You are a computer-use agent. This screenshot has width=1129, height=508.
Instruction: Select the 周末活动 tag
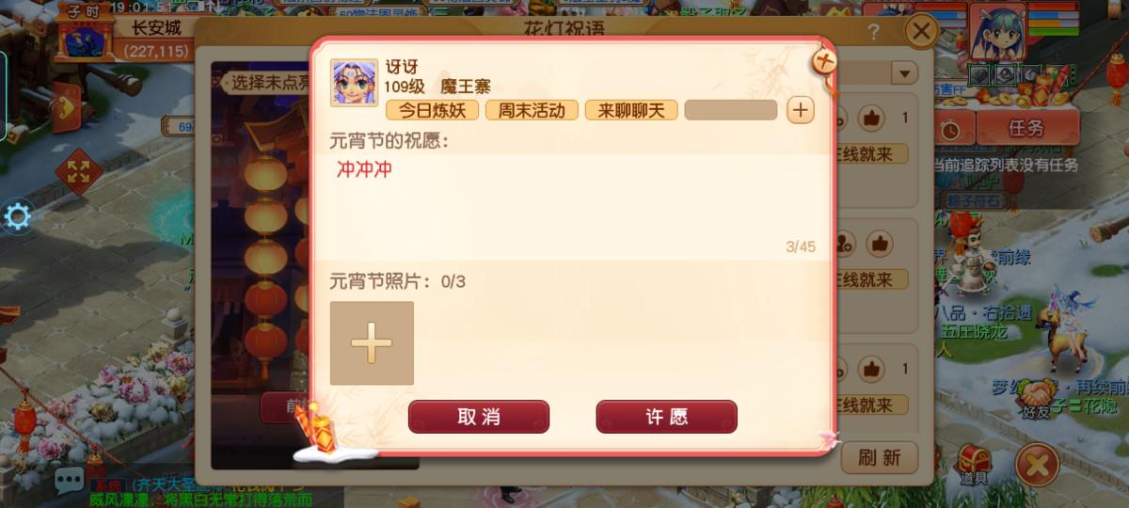(532, 110)
